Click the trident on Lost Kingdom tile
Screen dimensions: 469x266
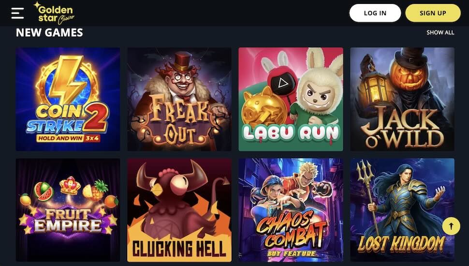coord(369,192)
